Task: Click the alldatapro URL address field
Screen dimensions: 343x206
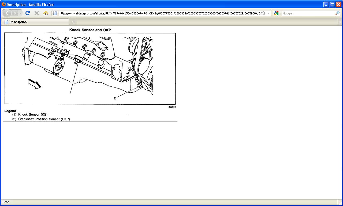Action: [159, 13]
